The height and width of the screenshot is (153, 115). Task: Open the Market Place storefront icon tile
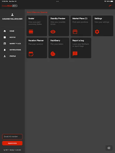click(x=75, y=32)
